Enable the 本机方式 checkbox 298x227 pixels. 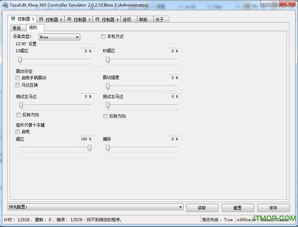pyautogui.click(x=103, y=36)
